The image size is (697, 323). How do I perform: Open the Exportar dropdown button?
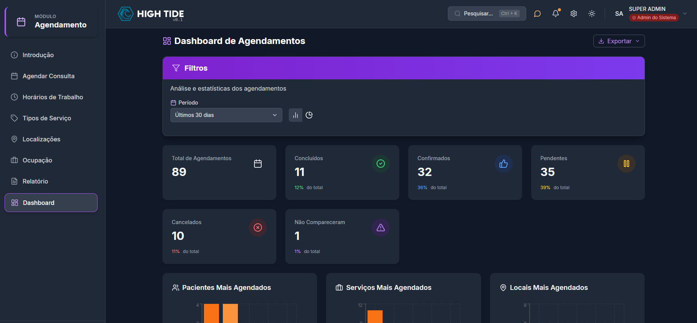pyautogui.click(x=619, y=41)
